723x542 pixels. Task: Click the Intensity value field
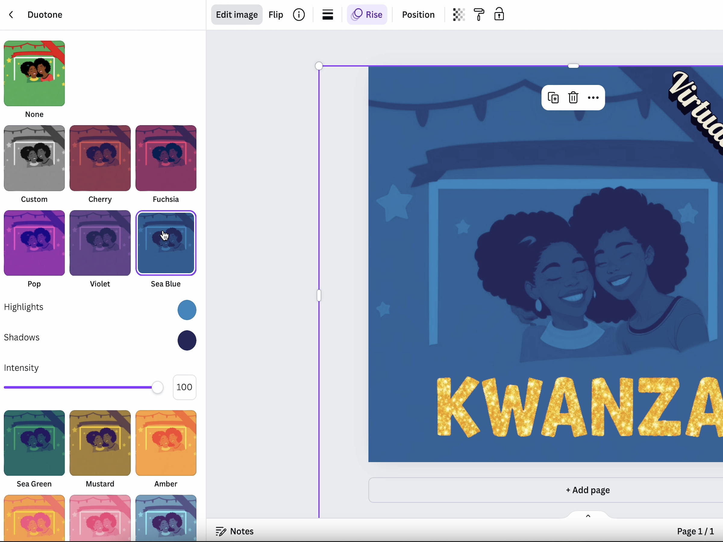coord(184,387)
